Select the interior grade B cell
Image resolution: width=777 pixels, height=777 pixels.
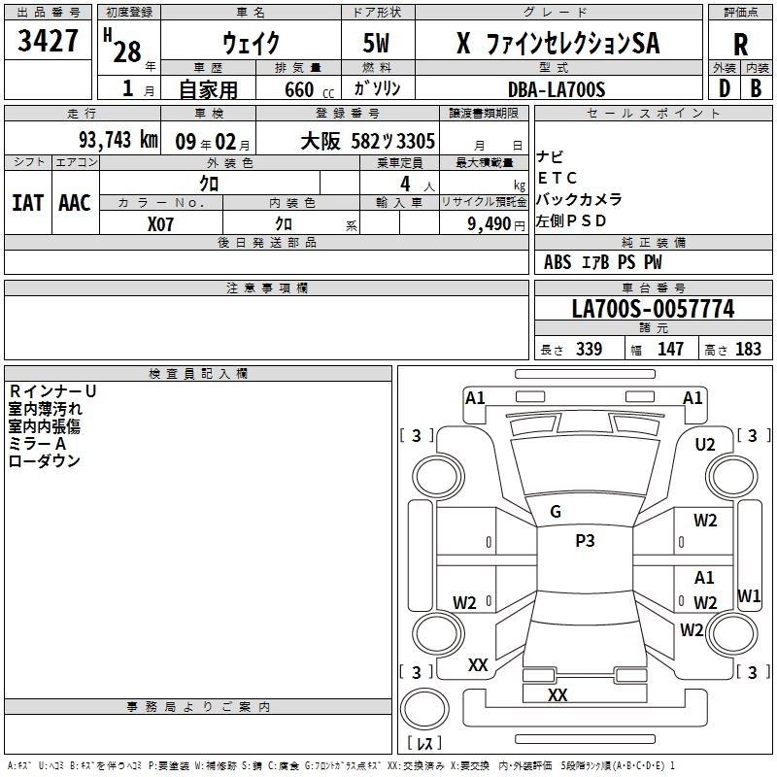click(756, 88)
